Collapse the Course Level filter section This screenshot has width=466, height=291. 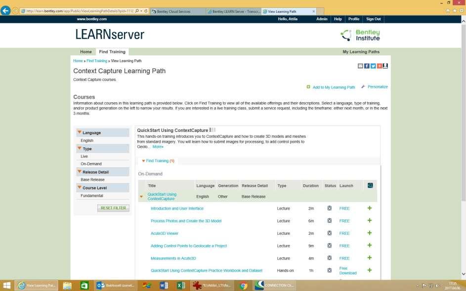[x=80, y=187]
